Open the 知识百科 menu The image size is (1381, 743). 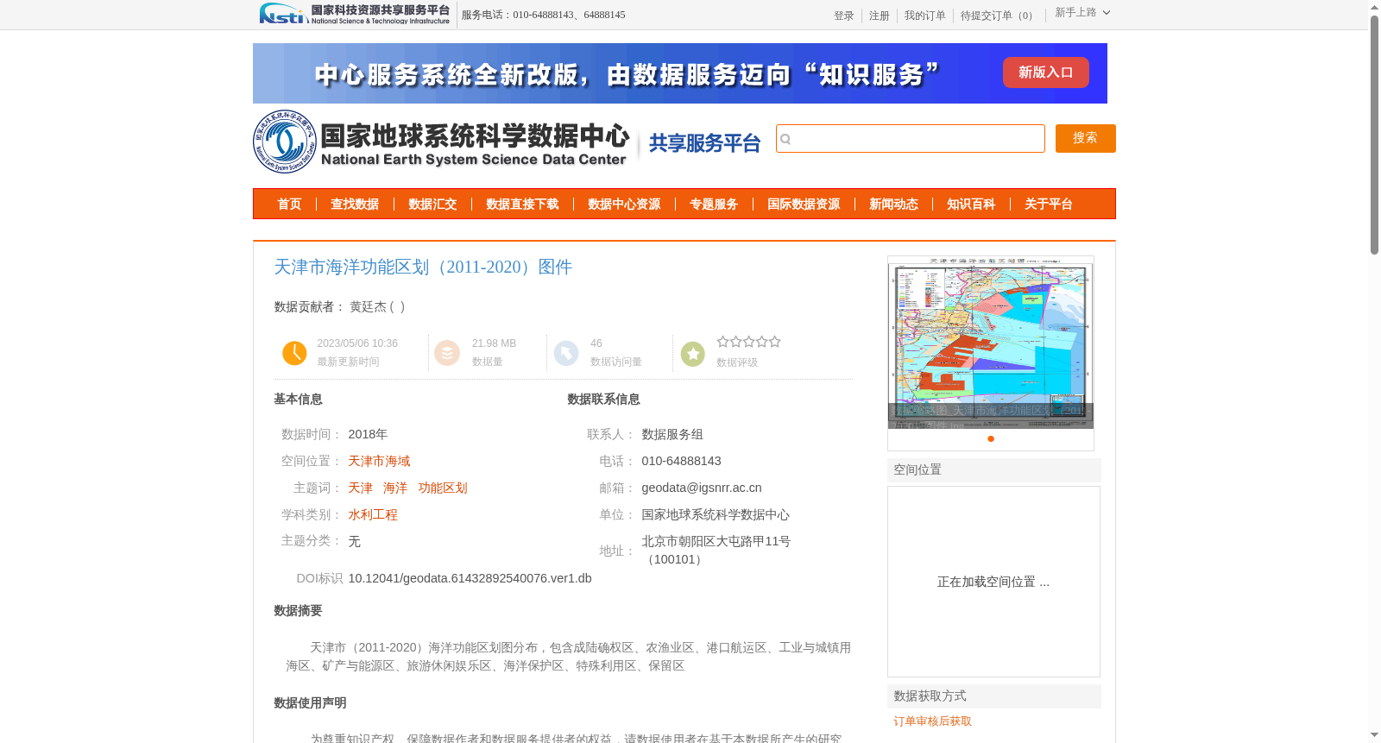point(971,205)
